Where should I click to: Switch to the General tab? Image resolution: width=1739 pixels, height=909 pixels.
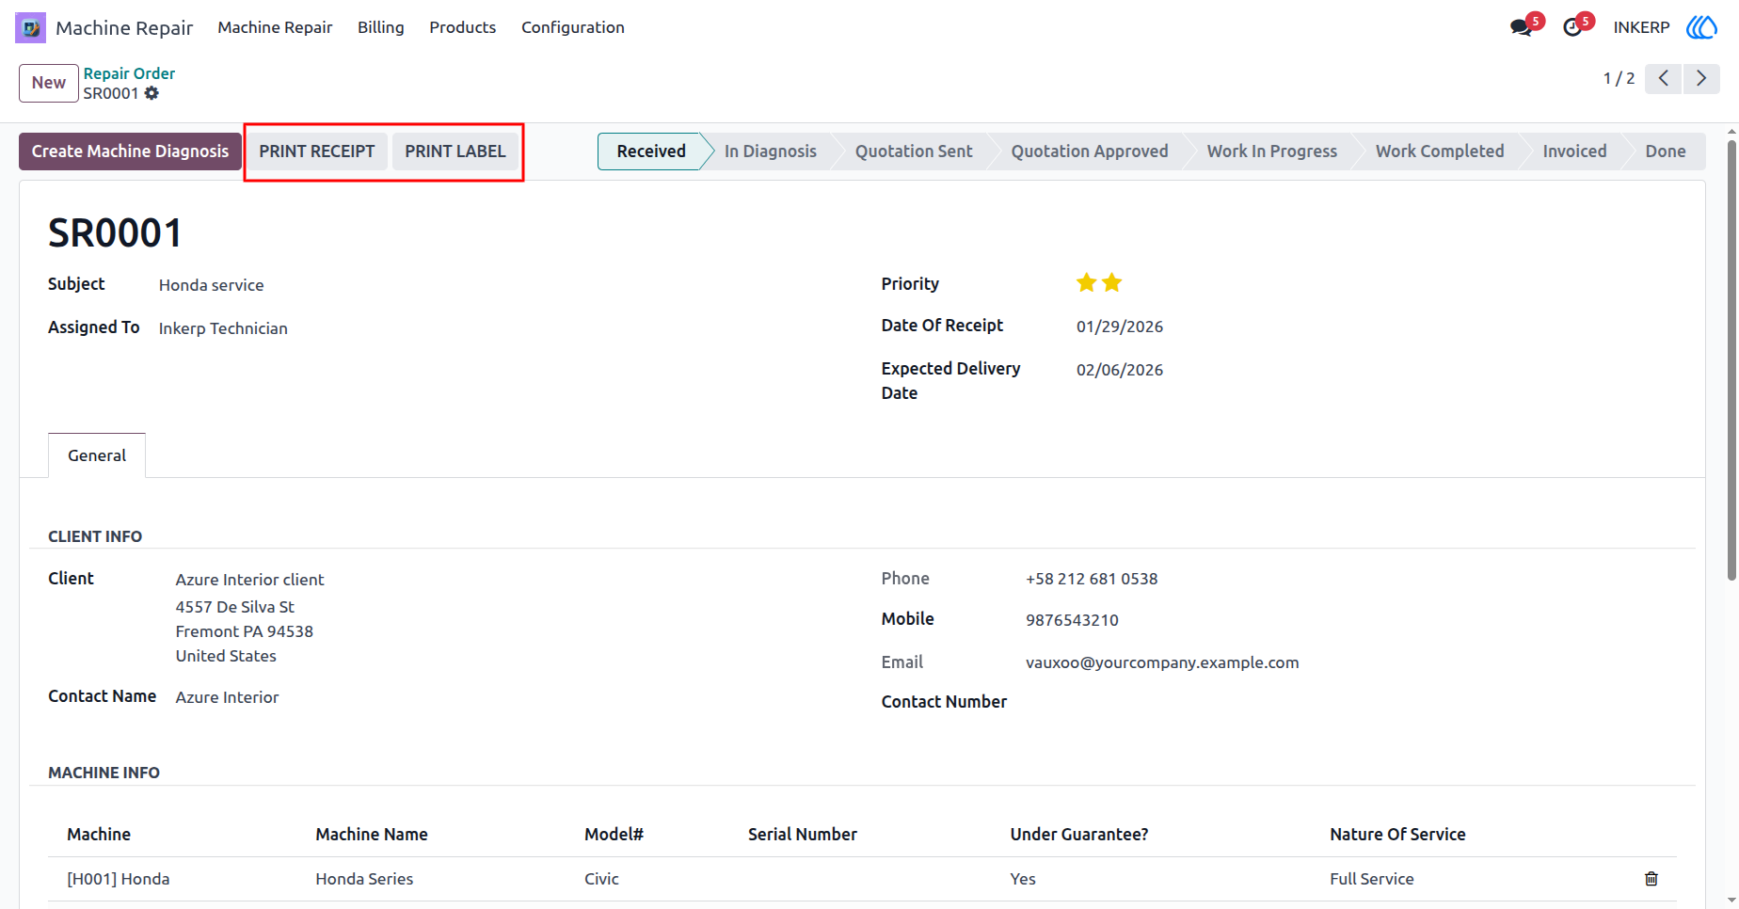(97, 455)
